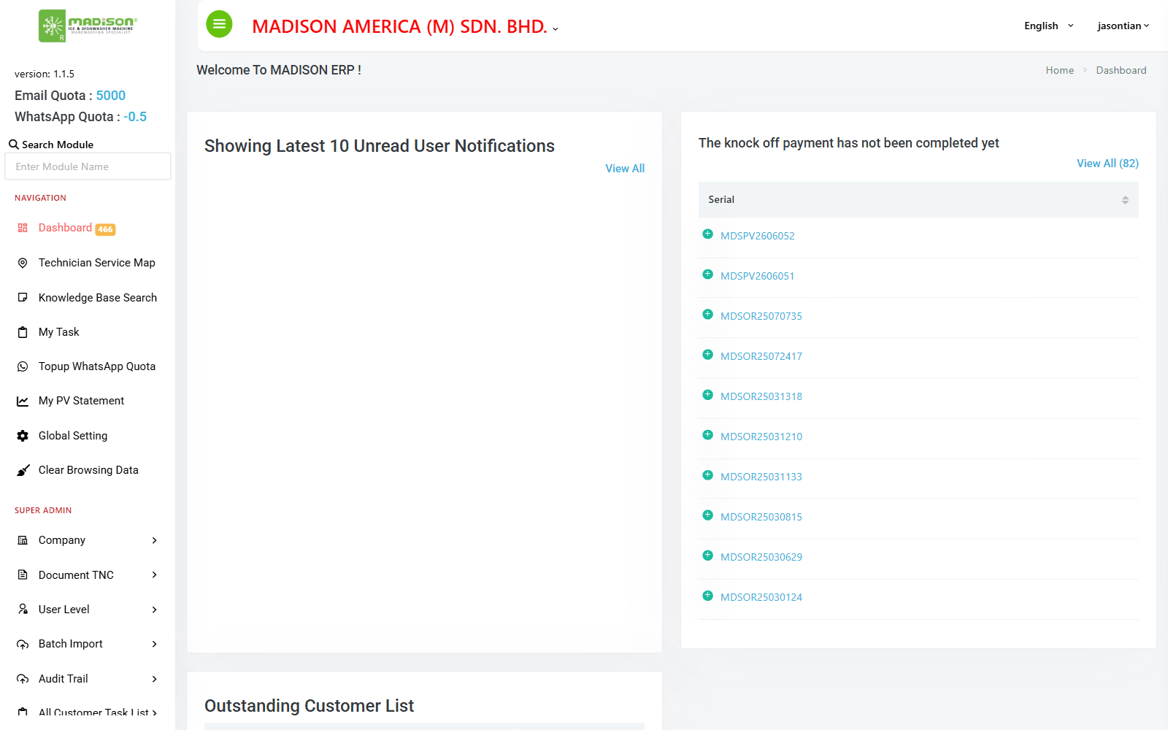Screen dimensions: 1168x730
Task: Click the My PV Statement chart icon
Action: coord(23,401)
